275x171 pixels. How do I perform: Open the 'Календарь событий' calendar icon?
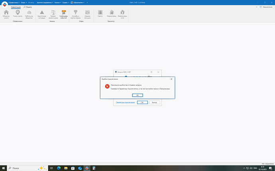[64, 14]
